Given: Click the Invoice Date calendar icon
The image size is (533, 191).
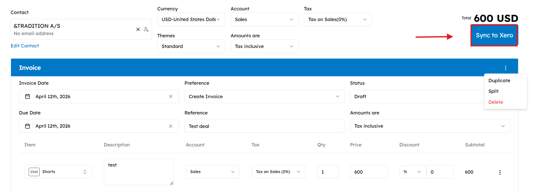Looking at the screenshot, I should click(x=27, y=96).
